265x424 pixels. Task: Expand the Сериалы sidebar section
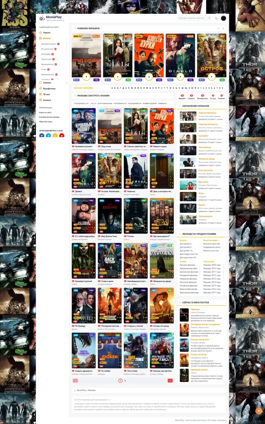coord(66,83)
